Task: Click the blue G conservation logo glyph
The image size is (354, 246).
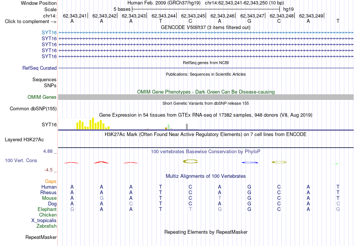Action: [x=249, y=163]
